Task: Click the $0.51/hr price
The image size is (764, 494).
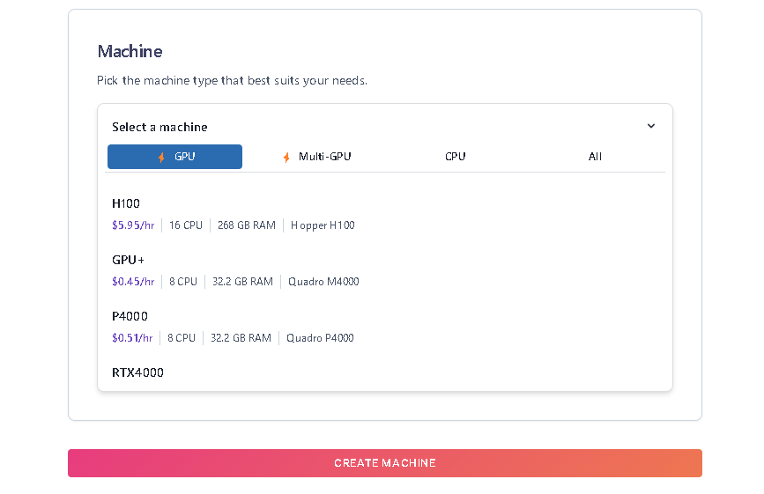Action: [132, 338]
